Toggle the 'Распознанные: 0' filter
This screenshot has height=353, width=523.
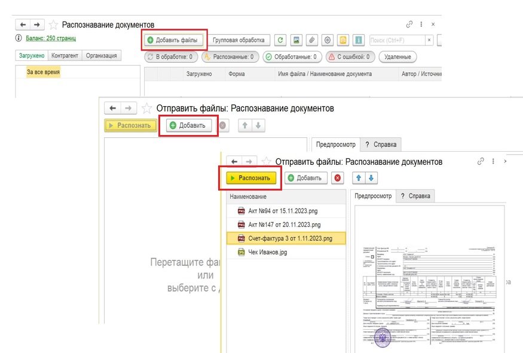(228, 57)
